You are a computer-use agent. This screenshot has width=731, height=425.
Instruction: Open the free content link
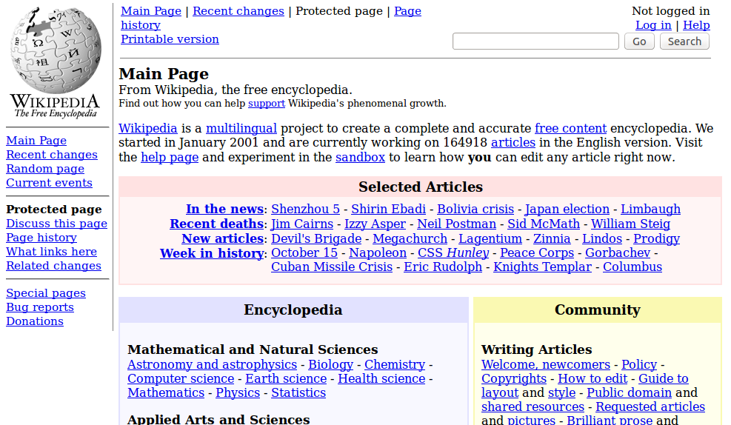pyautogui.click(x=570, y=129)
